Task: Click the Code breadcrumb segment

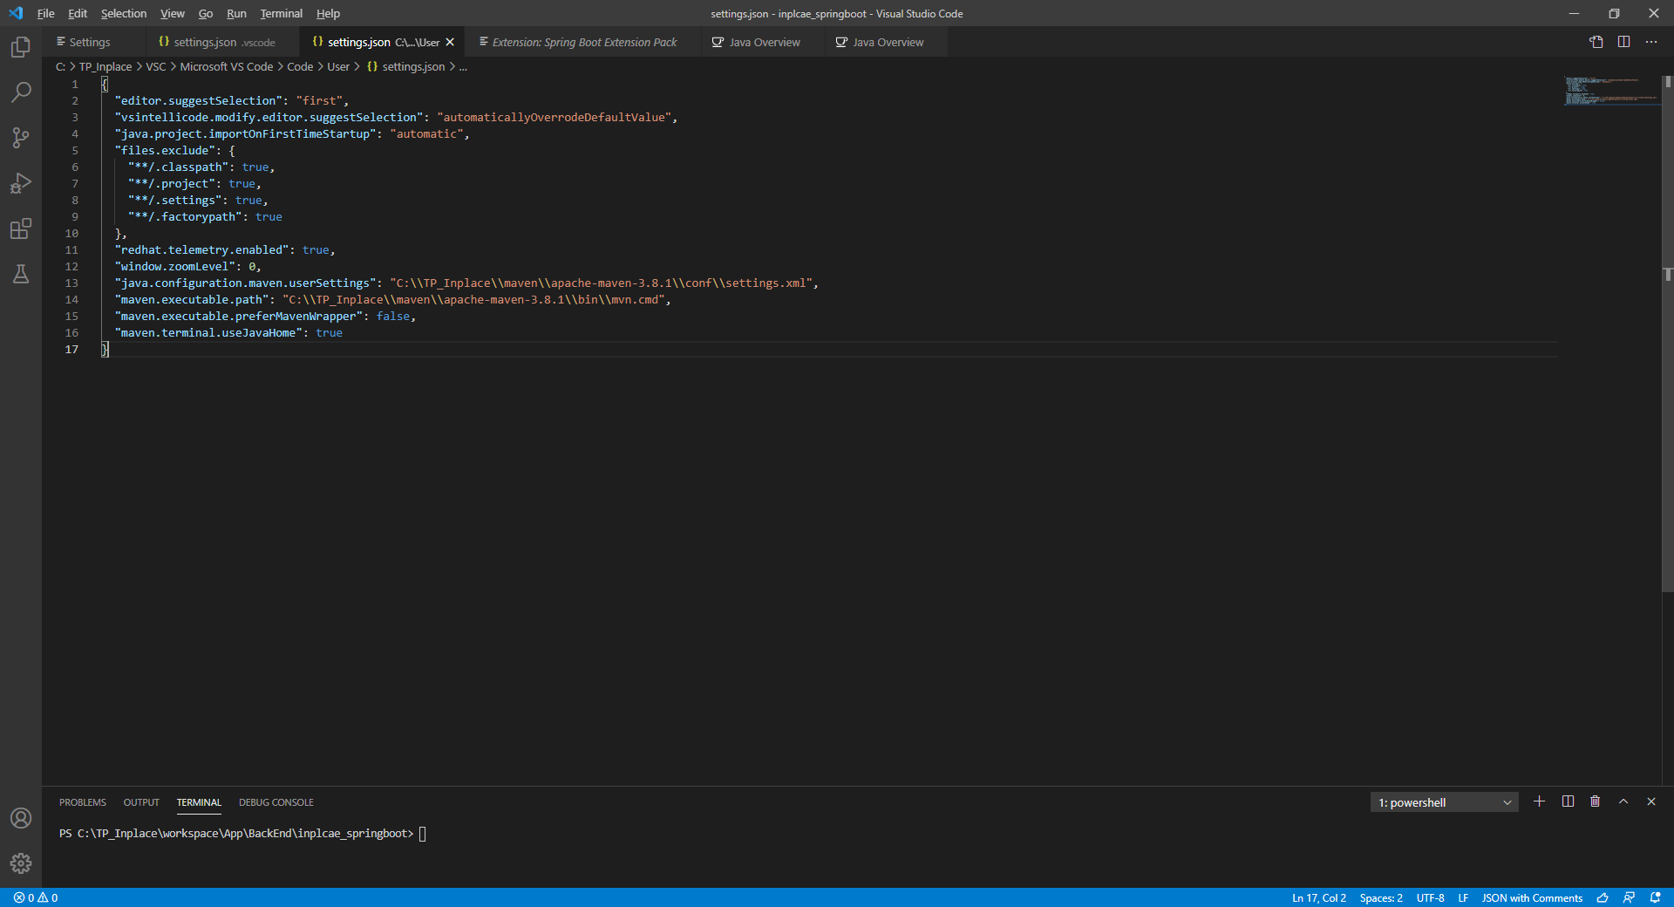Action: [x=300, y=67]
